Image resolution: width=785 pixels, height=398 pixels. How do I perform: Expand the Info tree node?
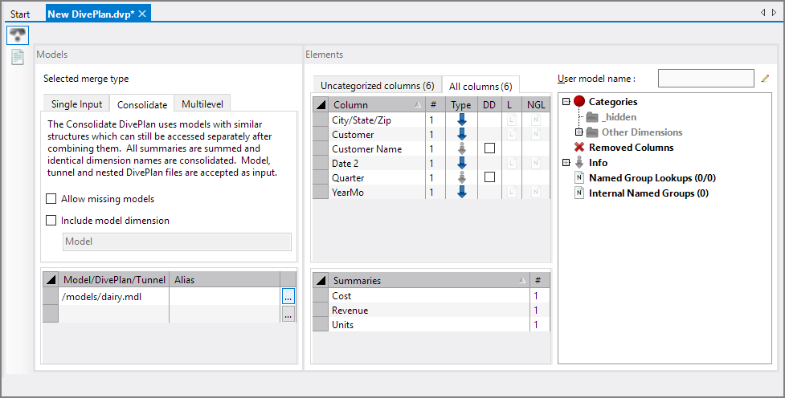tap(566, 163)
